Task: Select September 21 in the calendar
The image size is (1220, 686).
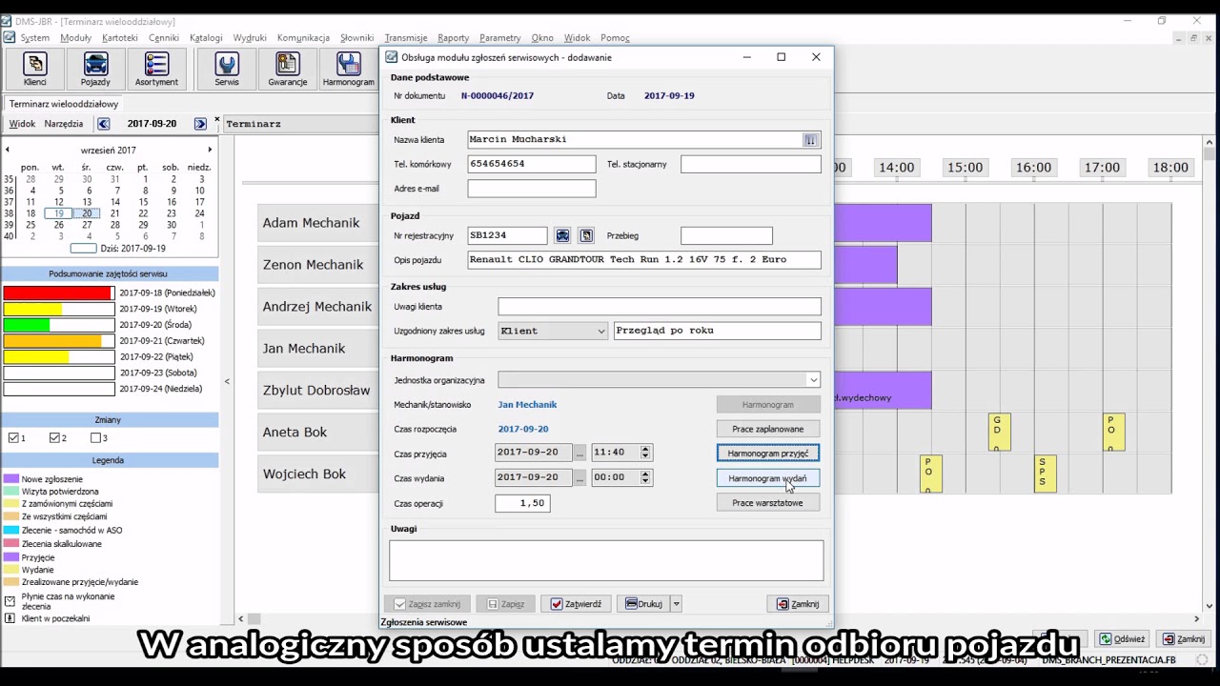Action: coord(115,213)
